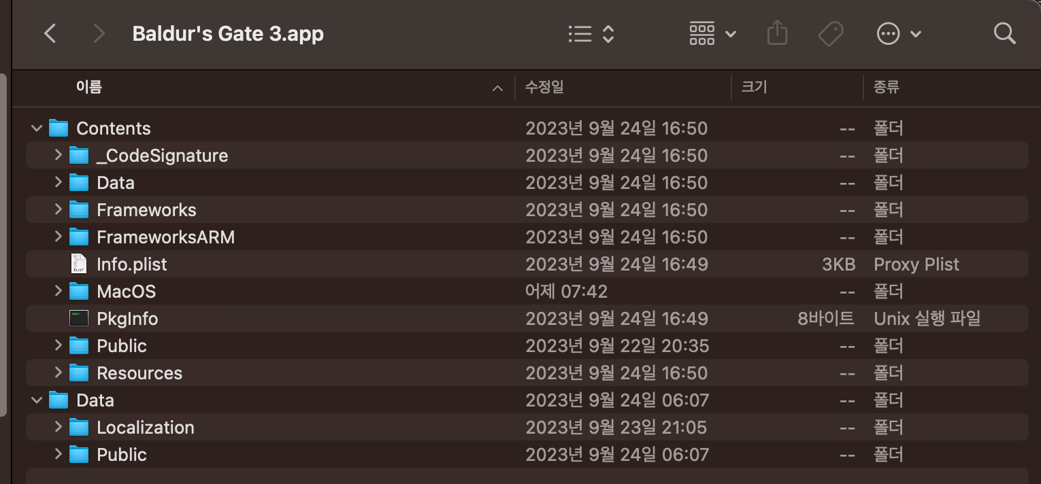Click the Localization folder icon
The image size is (1041, 484).
[x=79, y=428]
